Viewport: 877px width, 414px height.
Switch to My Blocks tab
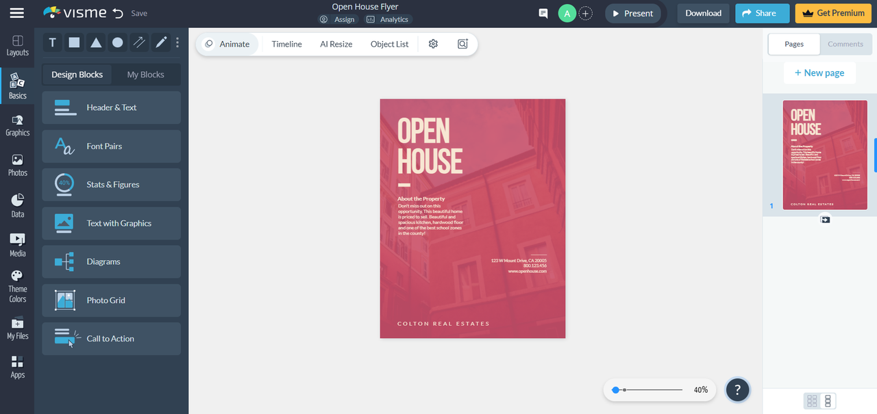point(146,75)
